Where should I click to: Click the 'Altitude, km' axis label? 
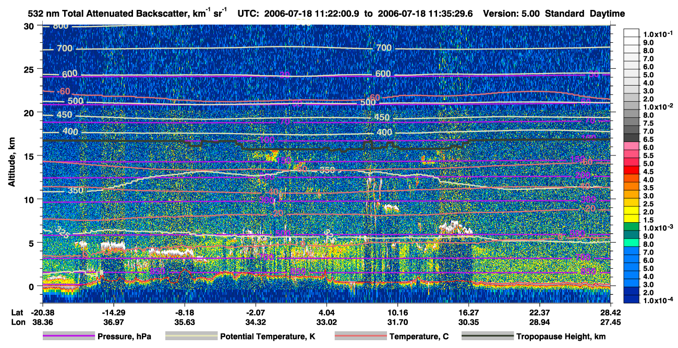pos(11,163)
